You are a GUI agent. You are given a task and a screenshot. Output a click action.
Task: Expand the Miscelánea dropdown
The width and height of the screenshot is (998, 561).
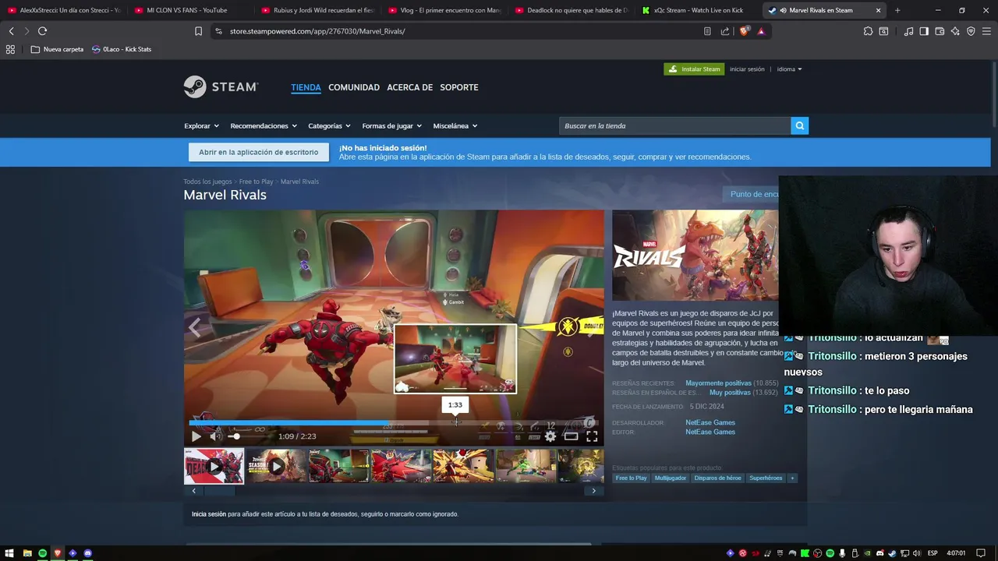pyautogui.click(x=455, y=125)
